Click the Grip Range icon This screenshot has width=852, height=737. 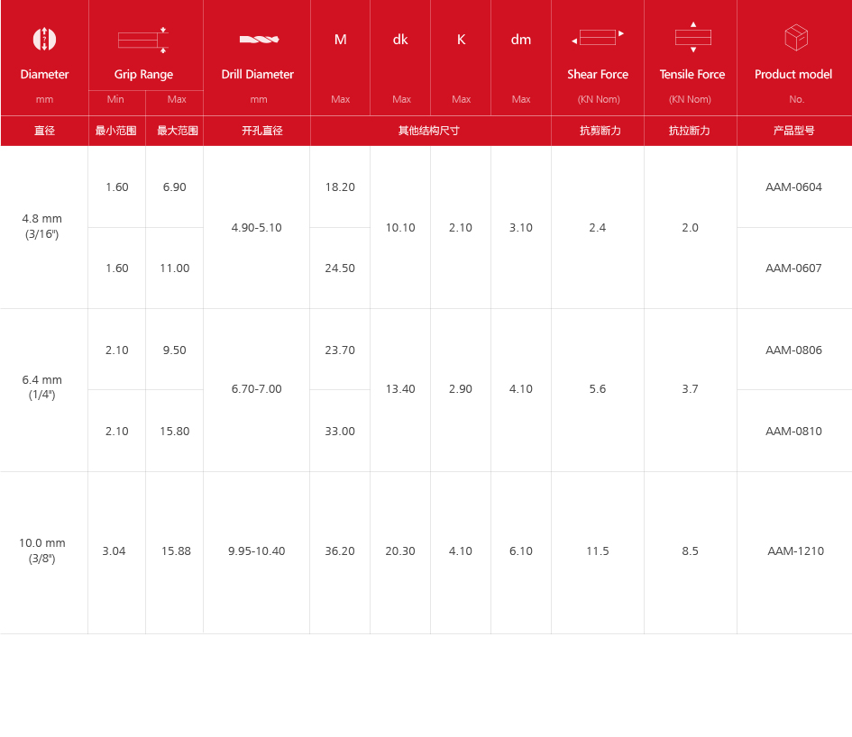coord(143,40)
